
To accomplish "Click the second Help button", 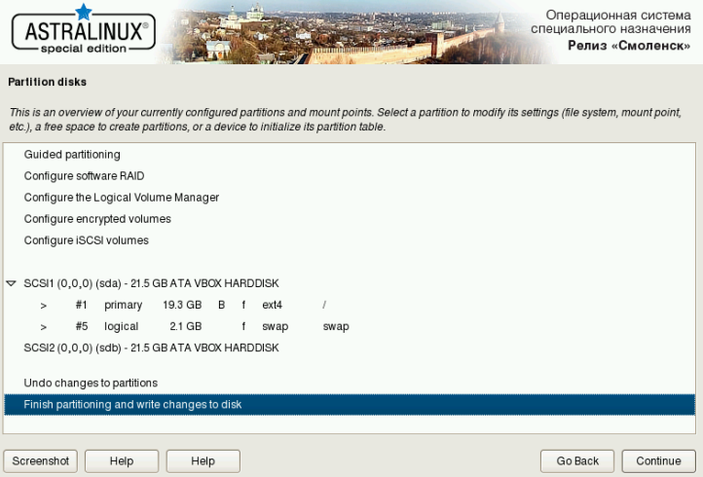I will 203,460.
